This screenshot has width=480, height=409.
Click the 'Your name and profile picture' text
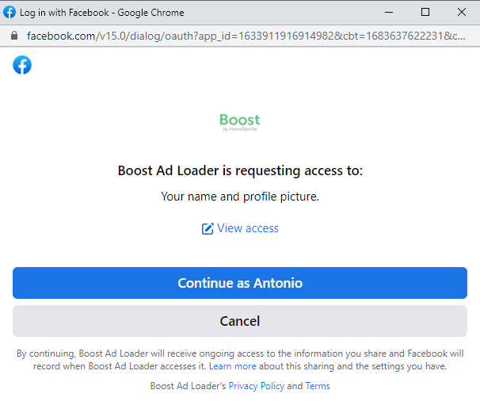pos(240,196)
